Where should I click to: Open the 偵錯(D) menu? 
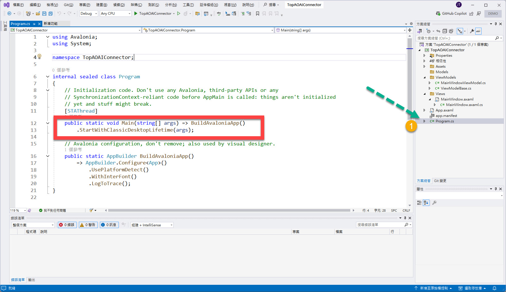(119, 5)
